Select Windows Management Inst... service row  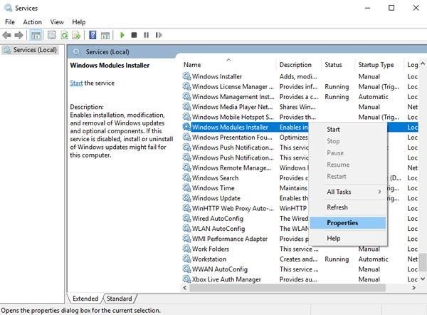tap(300, 96)
